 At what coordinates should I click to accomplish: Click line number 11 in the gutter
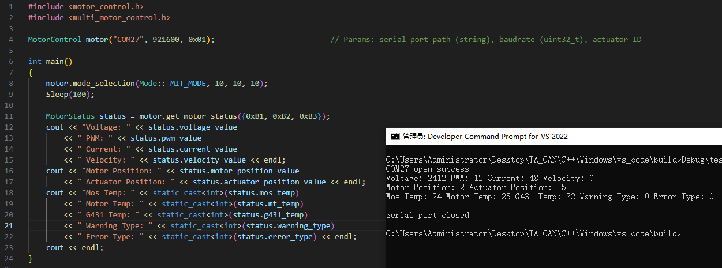click(9, 116)
